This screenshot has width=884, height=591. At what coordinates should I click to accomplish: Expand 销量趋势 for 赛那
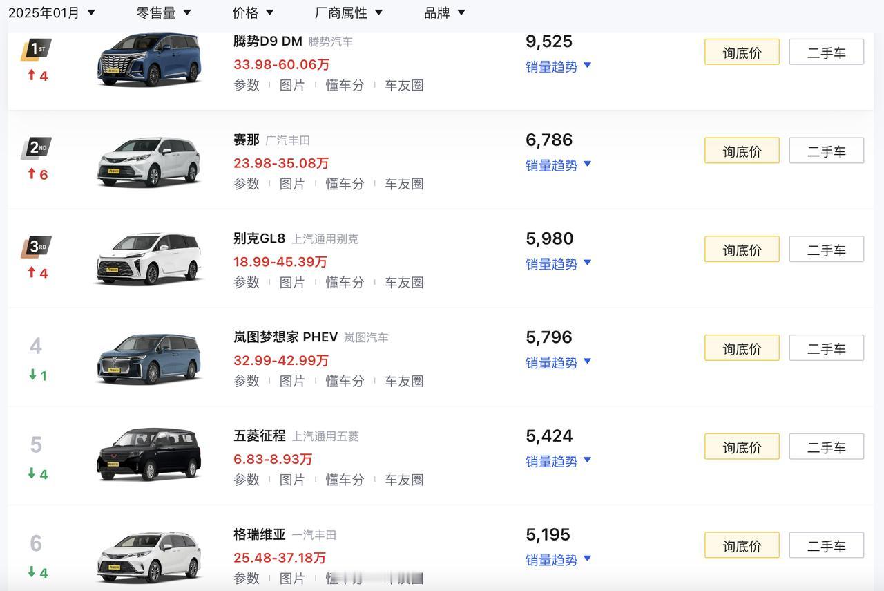click(x=558, y=165)
